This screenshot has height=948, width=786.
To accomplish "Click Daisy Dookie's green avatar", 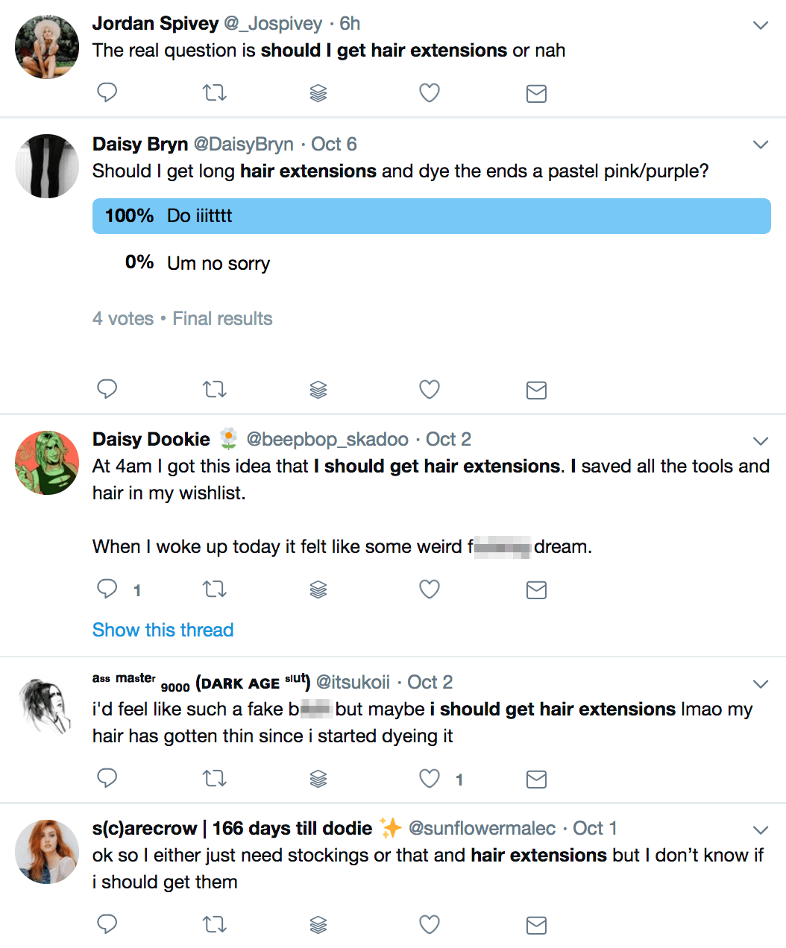I will pyautogui.click(x=47, y=463).
